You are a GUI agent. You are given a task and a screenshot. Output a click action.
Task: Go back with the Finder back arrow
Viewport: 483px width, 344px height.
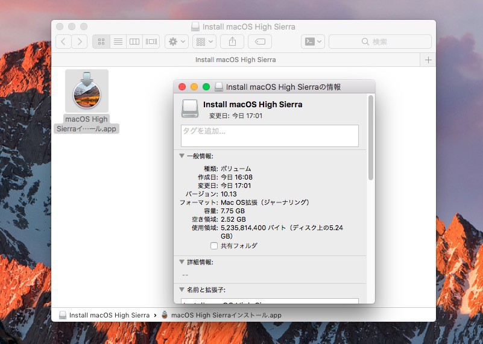63,42
